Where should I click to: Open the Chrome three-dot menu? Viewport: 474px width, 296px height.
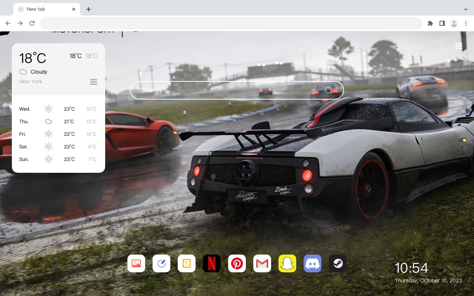point(466,23)
